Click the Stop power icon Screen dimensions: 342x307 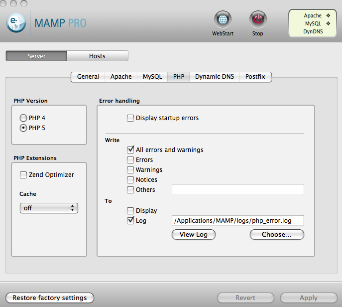click(x=258, y=19)
